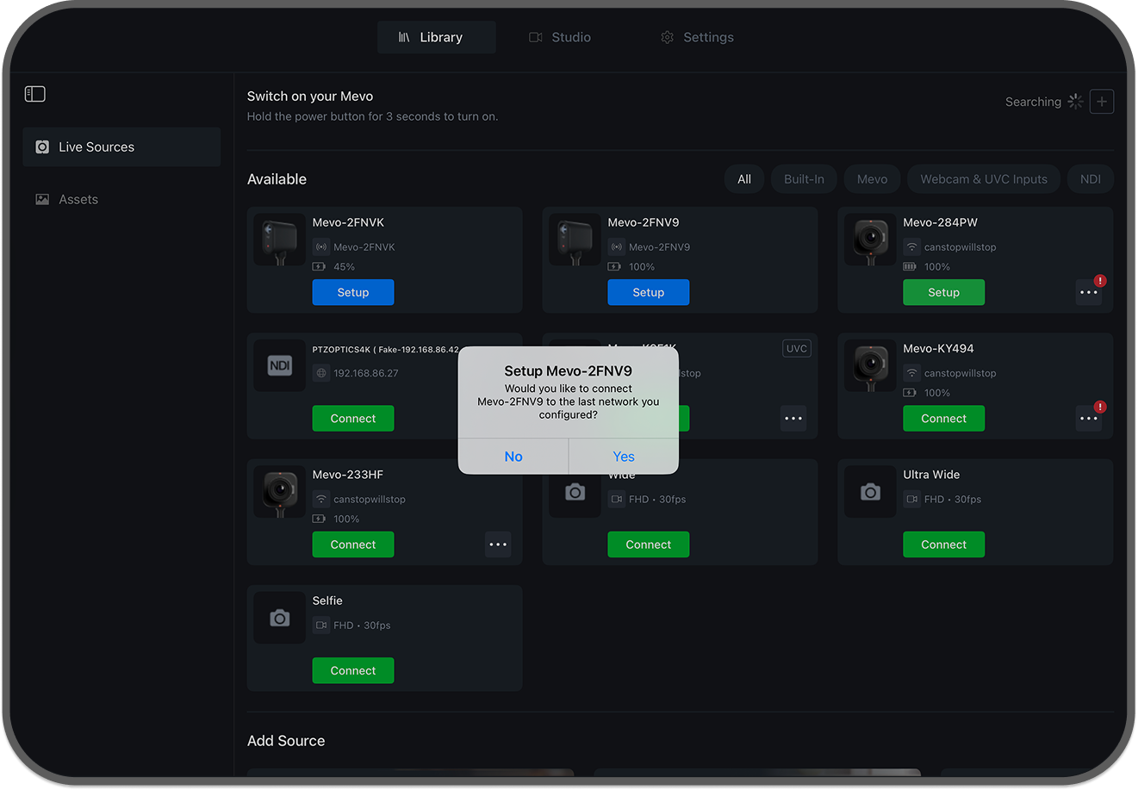Viewport: 1138px width, 790px height.
Task: Choose Yes in Setup dialog
Action: pos(624,457)
